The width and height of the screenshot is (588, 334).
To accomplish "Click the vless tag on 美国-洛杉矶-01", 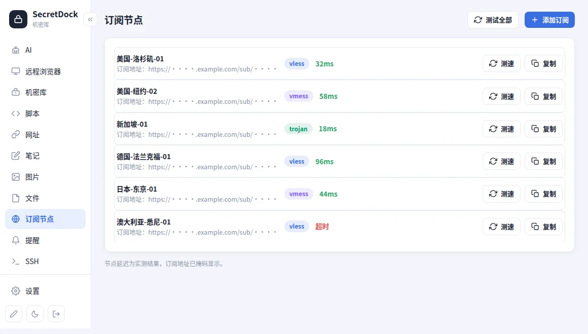I will [297, 64].
